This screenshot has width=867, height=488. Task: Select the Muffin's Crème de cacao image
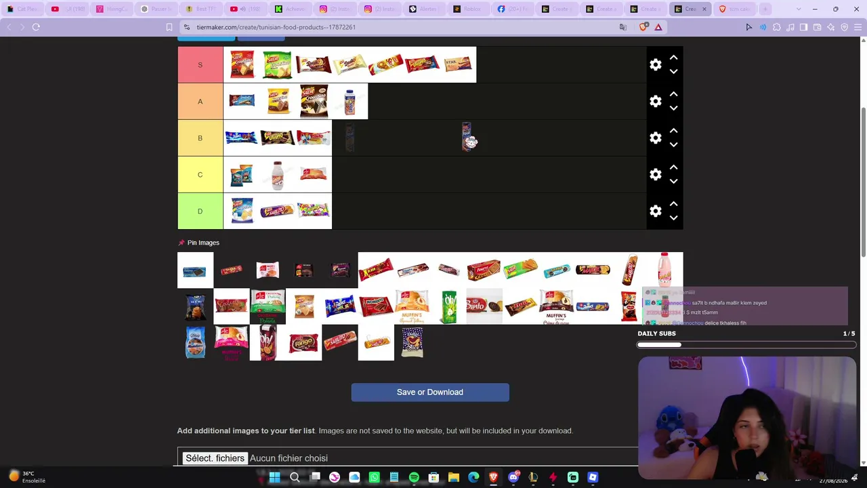[x=557, y=306]
